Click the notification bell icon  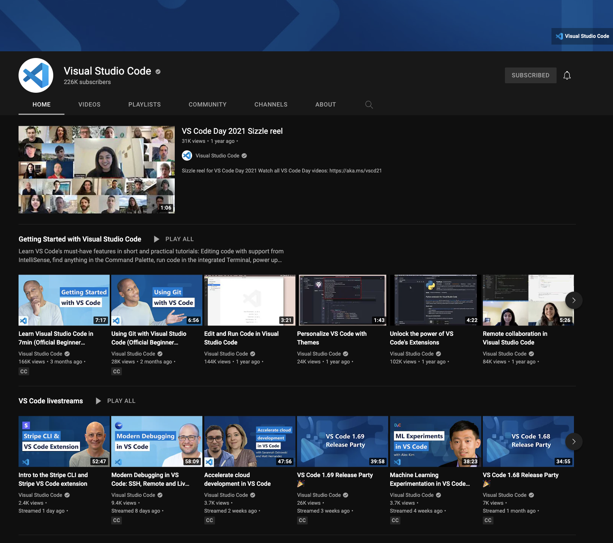pos(567,75)
